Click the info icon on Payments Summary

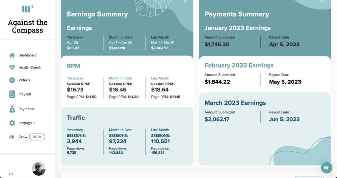coord(322,1)
